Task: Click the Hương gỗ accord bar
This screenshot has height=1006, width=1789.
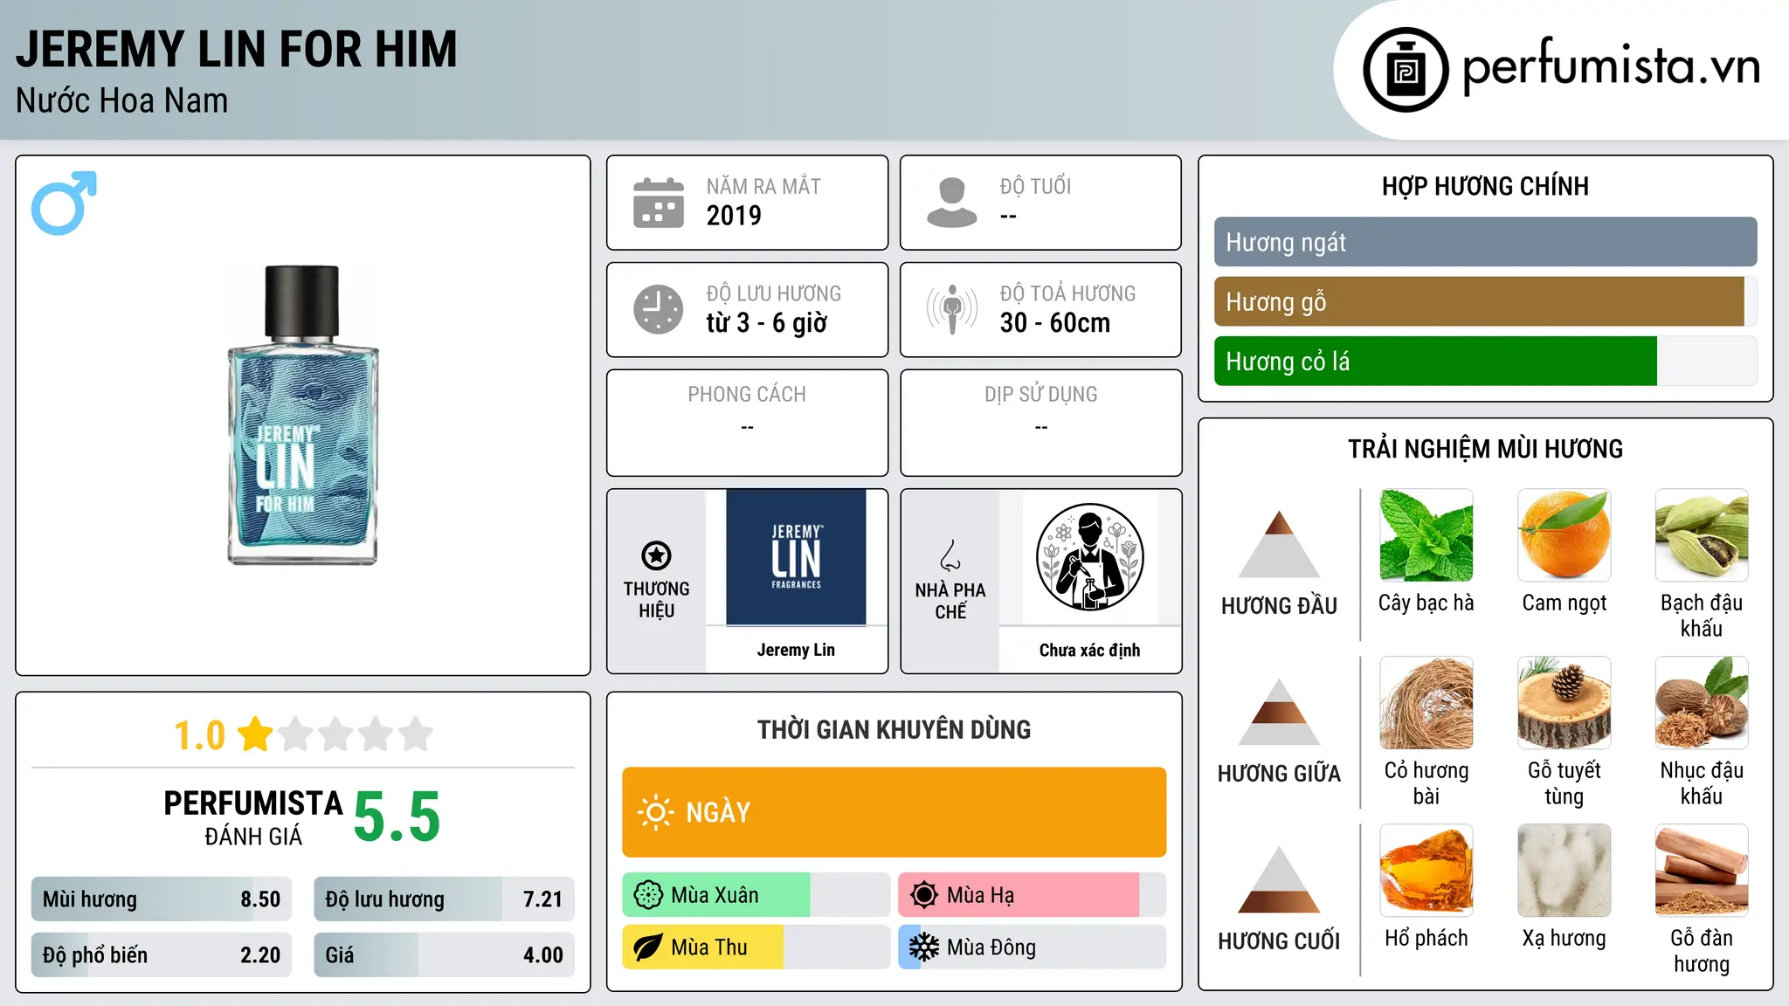Action: click(1485, 301)
